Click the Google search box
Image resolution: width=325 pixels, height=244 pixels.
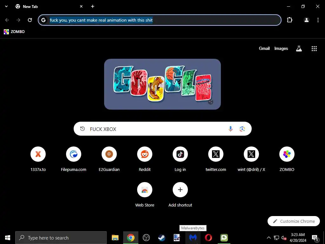pos(162,129)
